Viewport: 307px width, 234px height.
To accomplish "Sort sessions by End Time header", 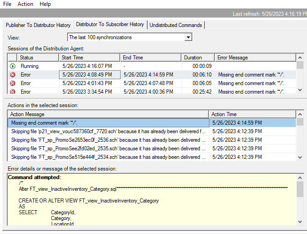I will (x=150, y=58).
